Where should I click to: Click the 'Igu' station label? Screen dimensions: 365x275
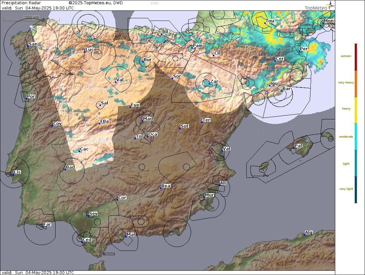[x=274, y=84]
